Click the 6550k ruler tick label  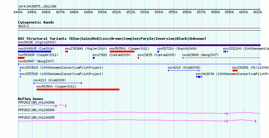[173, 12]
